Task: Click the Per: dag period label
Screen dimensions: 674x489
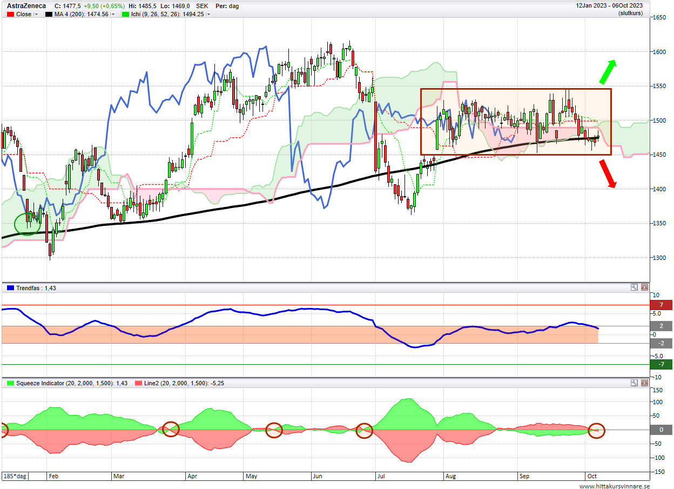Action: (227, 6)
